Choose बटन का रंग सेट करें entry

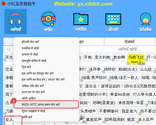46,92
